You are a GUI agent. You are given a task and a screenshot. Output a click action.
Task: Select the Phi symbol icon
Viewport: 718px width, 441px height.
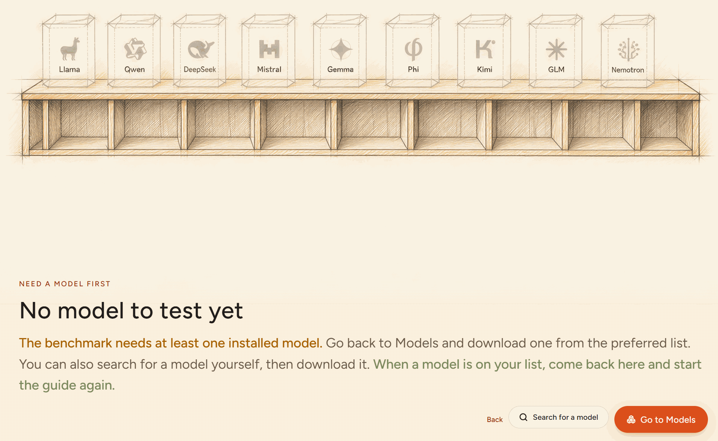click(413, 49)
